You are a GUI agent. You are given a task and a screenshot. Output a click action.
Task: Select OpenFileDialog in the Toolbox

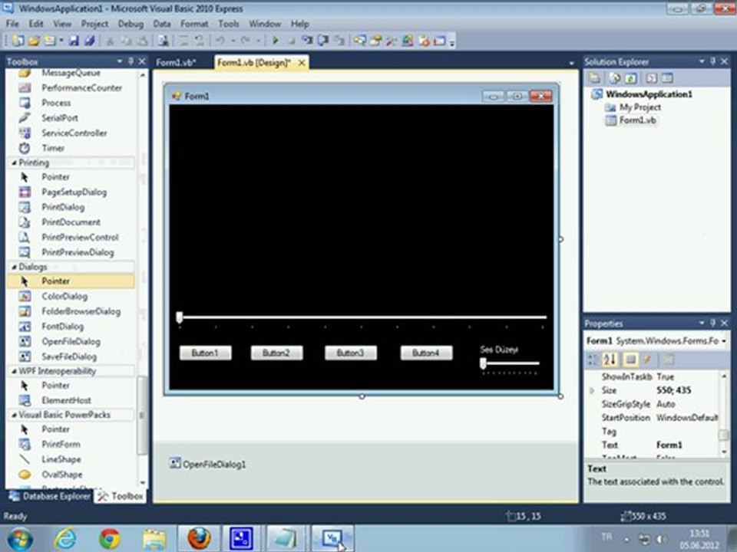coord(71,342)
